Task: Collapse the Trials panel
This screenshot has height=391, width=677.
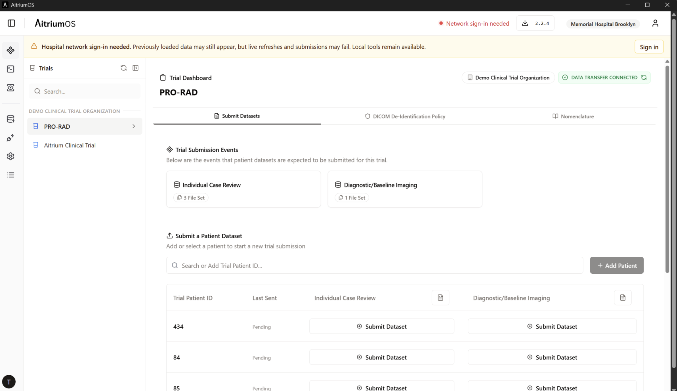Action: pos(136,68)
